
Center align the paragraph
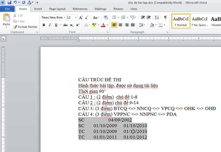pos(120,25)
